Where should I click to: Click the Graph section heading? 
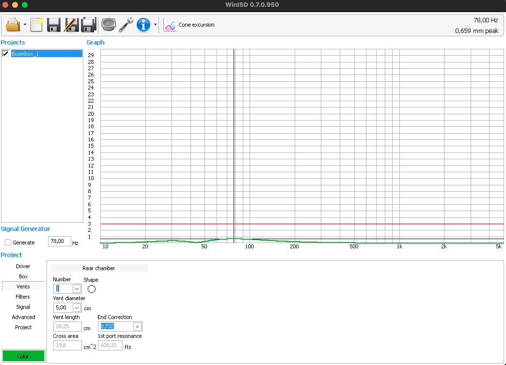pyautogui.click(x=95, y=42)
